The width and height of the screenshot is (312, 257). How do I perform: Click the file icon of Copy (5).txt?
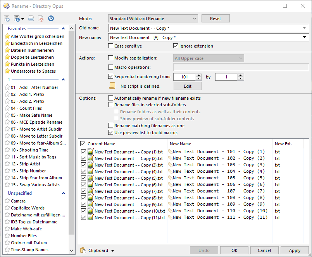pos(91,178)
